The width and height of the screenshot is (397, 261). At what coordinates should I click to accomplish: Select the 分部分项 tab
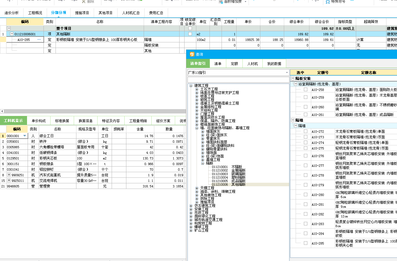point(58,13)
